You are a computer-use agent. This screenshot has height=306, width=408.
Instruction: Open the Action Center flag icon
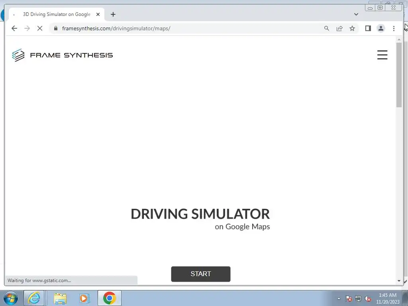click(x=349, y=298)
